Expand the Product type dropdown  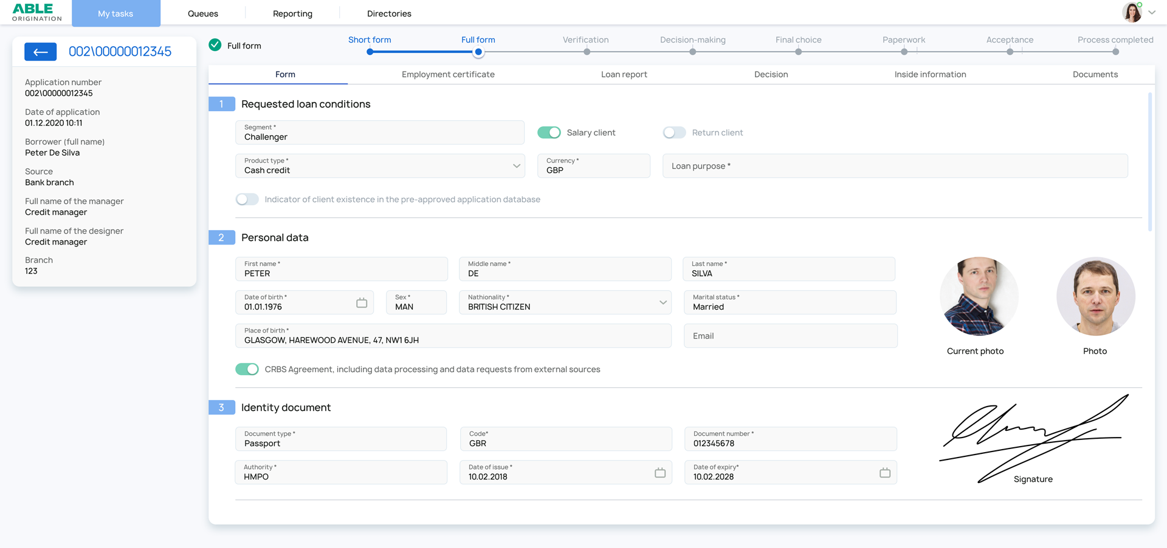(x=516, y=166)
